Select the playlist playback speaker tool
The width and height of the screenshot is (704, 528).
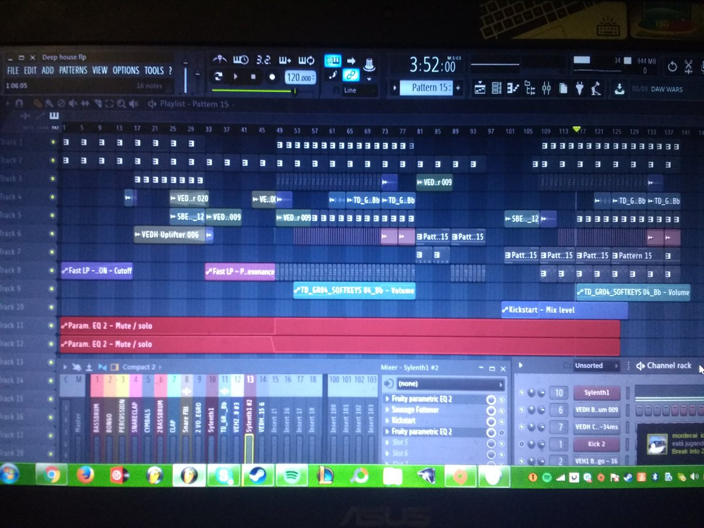tap(134, 104)
